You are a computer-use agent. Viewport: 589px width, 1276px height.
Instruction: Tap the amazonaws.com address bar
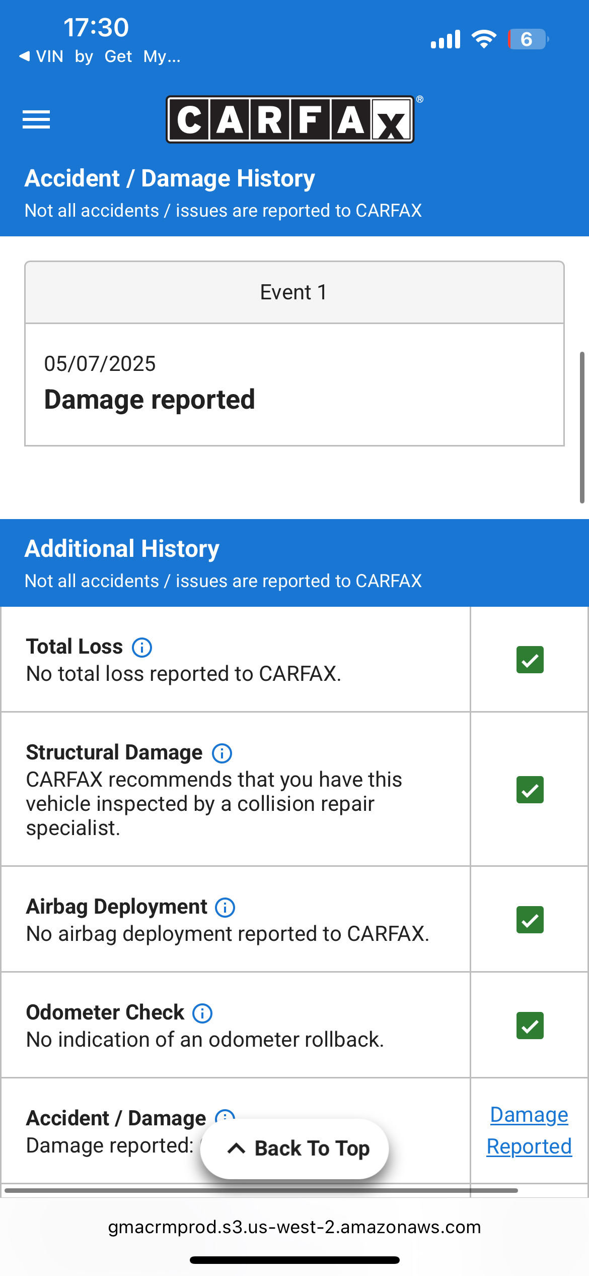tap(294, 1227)
